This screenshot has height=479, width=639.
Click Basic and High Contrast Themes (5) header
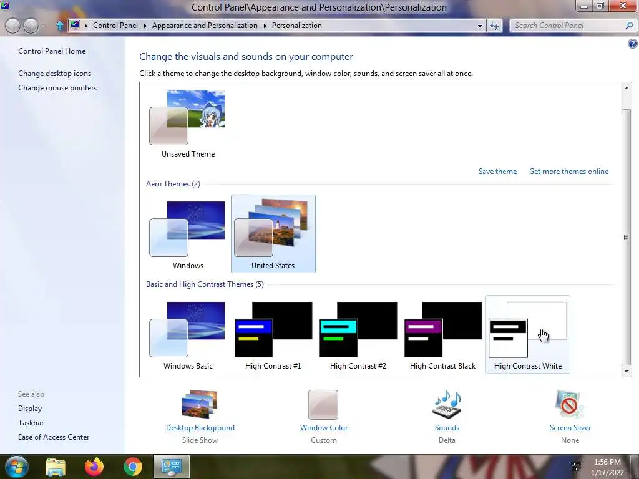pyautogui.click(x=205, y=284)
